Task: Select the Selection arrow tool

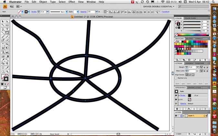Action: (3, 22)
